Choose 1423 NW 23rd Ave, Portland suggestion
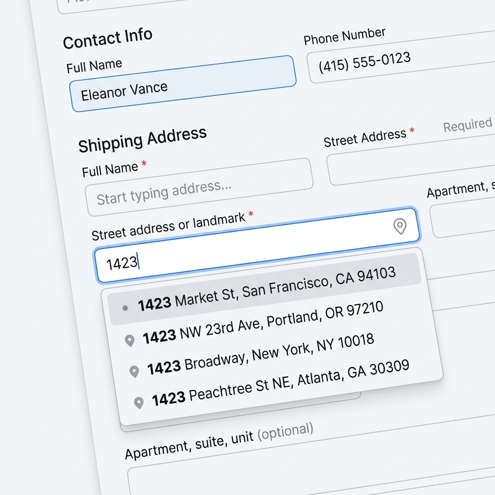This screenshot has width=495, height=495. coord(263,322)
